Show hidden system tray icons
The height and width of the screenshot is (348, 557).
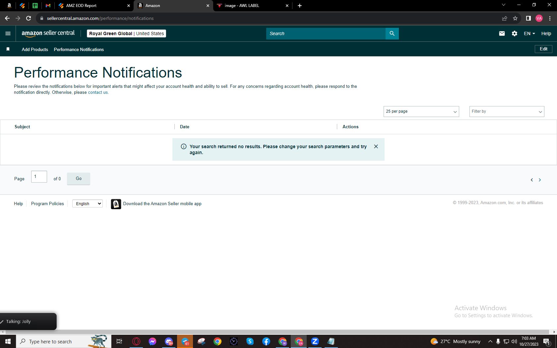click(490, 341)
